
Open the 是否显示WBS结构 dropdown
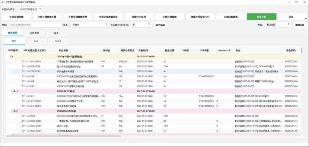pos(142,25)
